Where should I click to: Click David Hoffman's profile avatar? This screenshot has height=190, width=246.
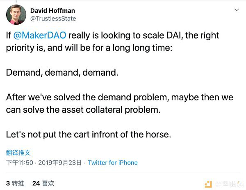(x=16, y=15)
